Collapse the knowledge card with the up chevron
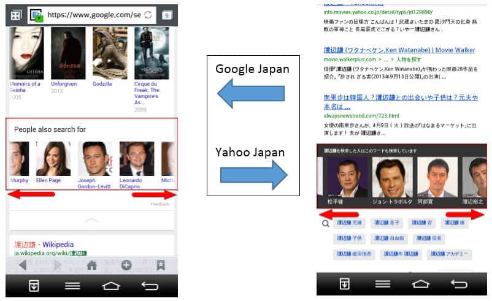The width and height of the screenshot is (492, 301). (x=91, y=221)
